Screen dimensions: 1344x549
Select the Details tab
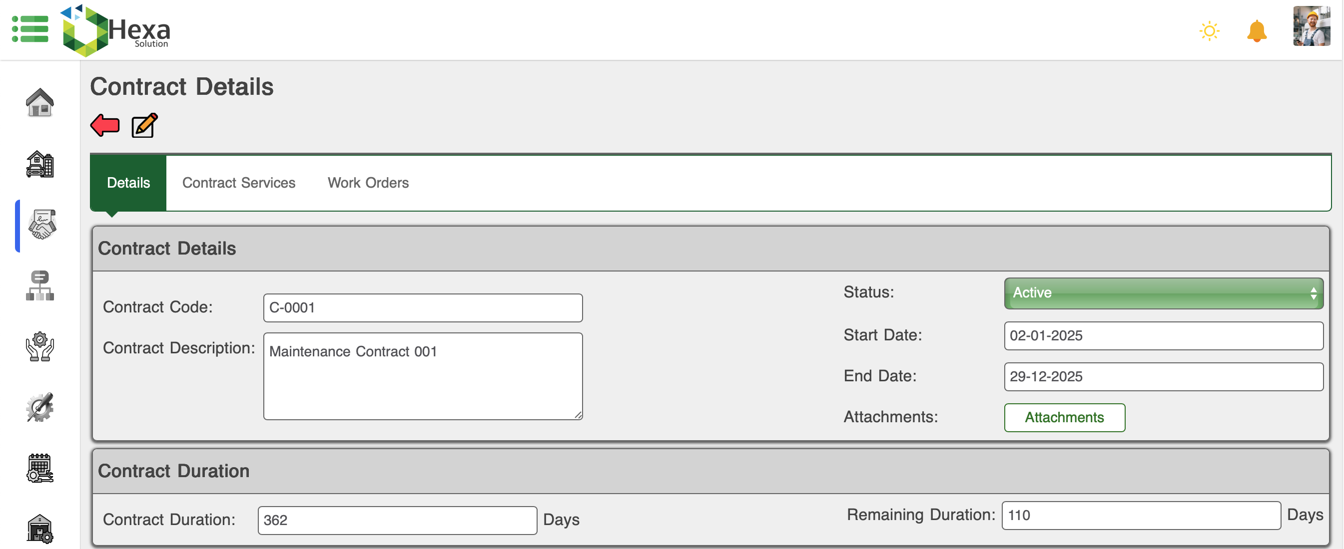(128, 183)
